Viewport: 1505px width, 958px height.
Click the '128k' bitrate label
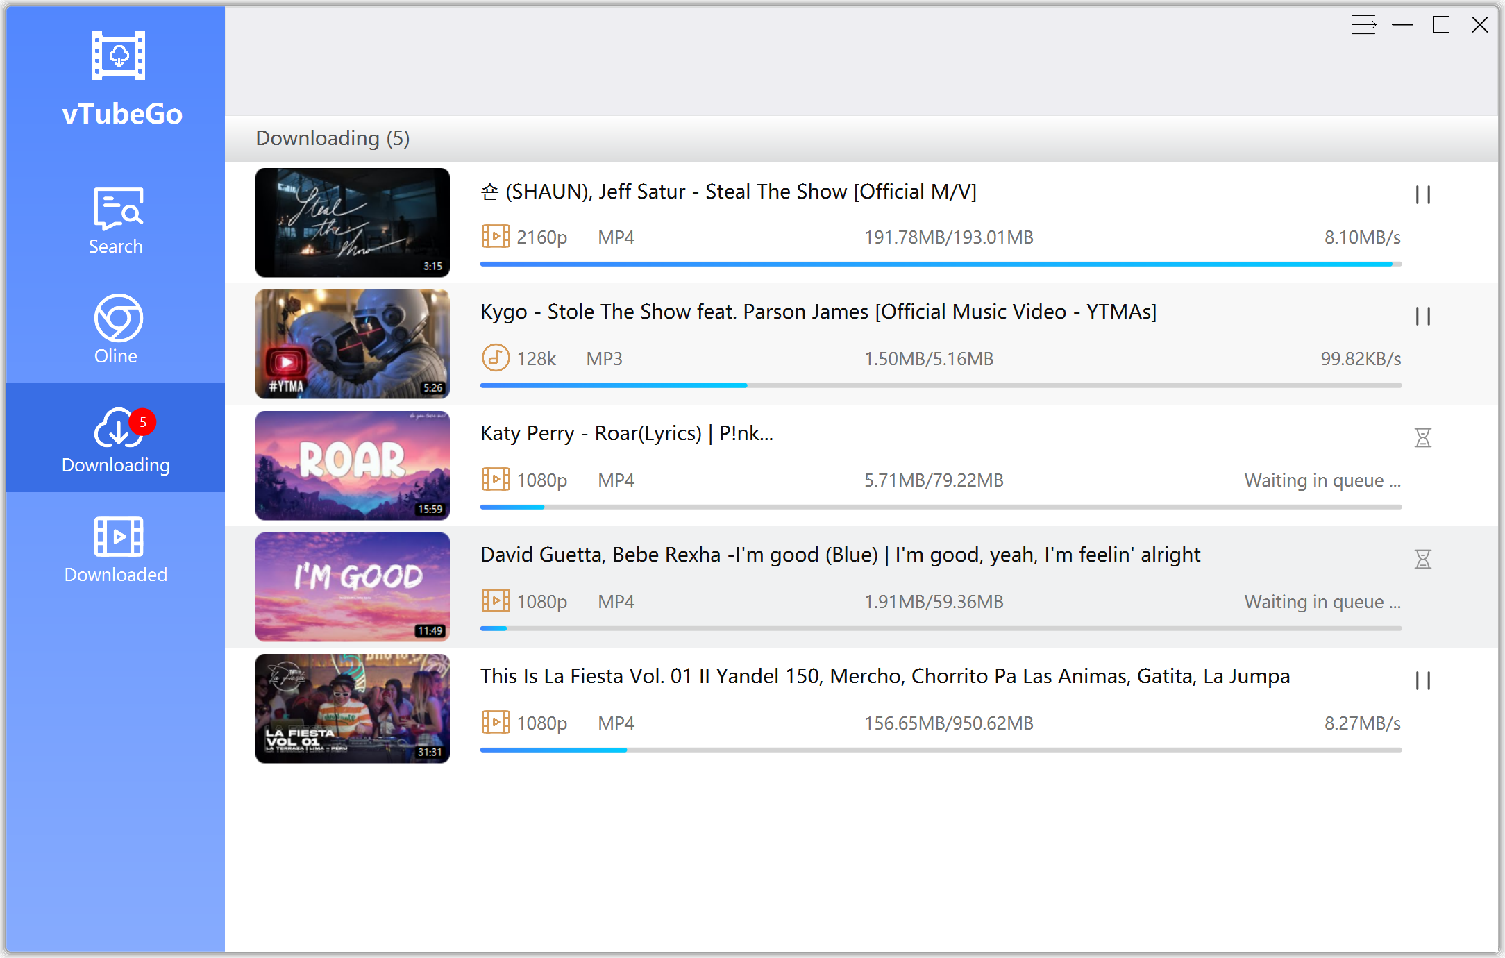pyautogui.click(x=537, y=359)
